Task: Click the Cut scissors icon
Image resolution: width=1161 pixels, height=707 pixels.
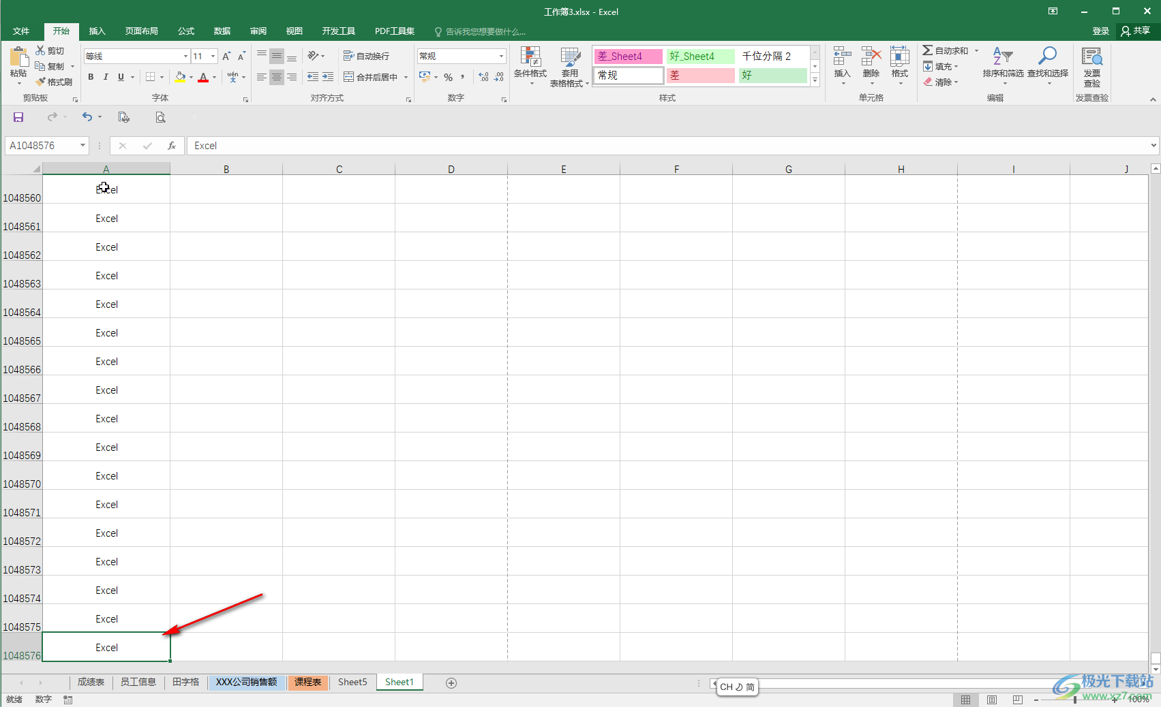Action: coord(40,50)
